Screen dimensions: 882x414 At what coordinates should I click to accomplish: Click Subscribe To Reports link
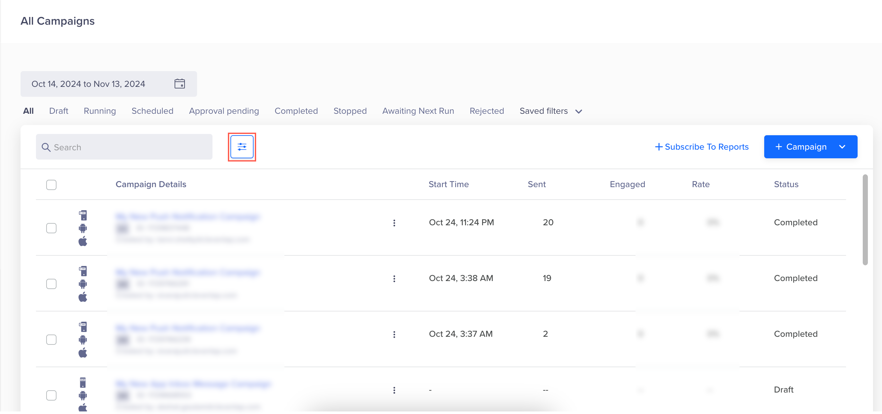(x=702, y=147)
